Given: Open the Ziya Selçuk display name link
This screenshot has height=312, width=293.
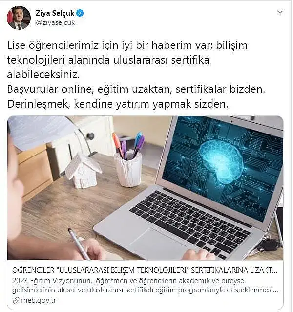Looking at the screenshot, I should [55, 13].
